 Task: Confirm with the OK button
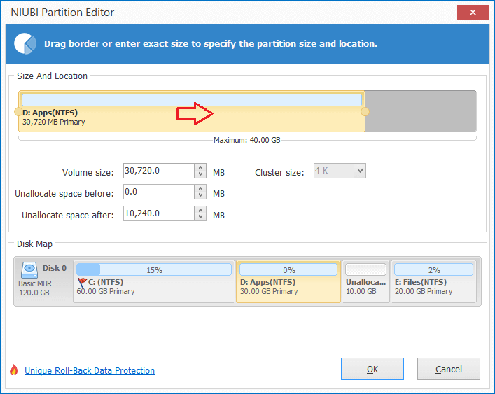tap(372, 369)
